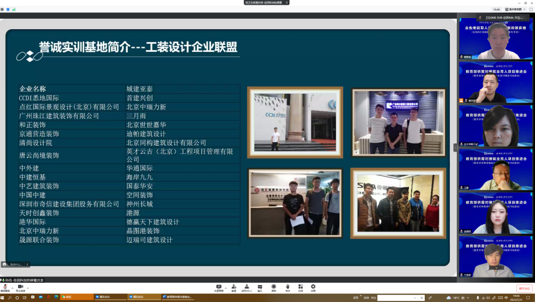Click slide title 誉诚实训基地简介
535x302 pixels.
(85, 47)
